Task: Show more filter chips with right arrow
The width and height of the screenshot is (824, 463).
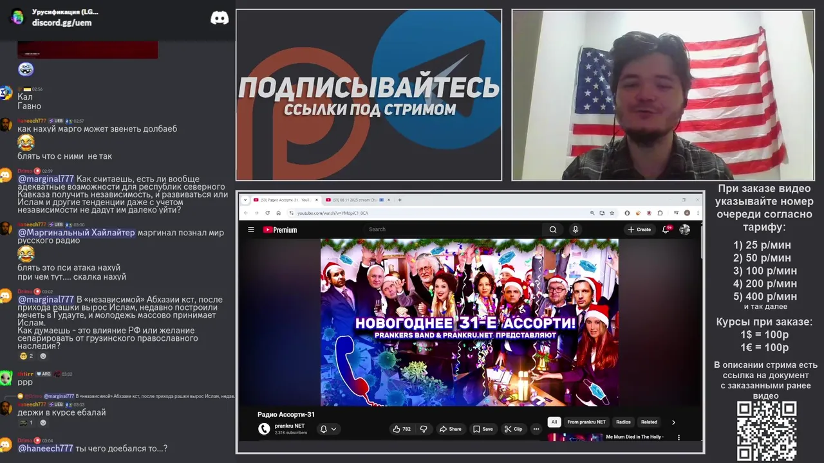Action: [x=673, y=422]
